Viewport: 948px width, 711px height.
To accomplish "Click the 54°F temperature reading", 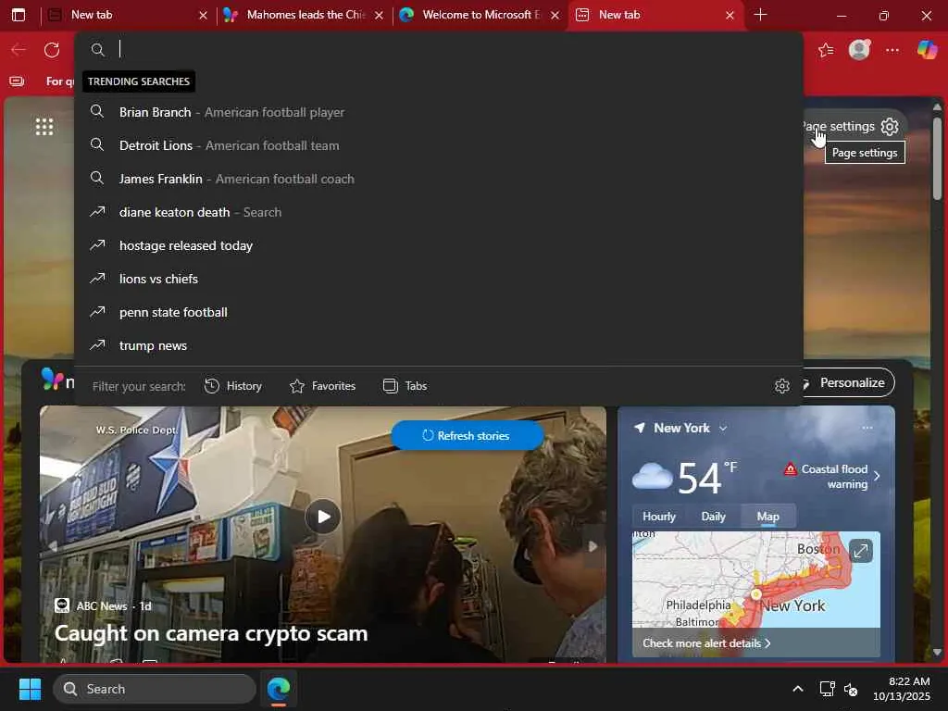I will click(706, 478).
